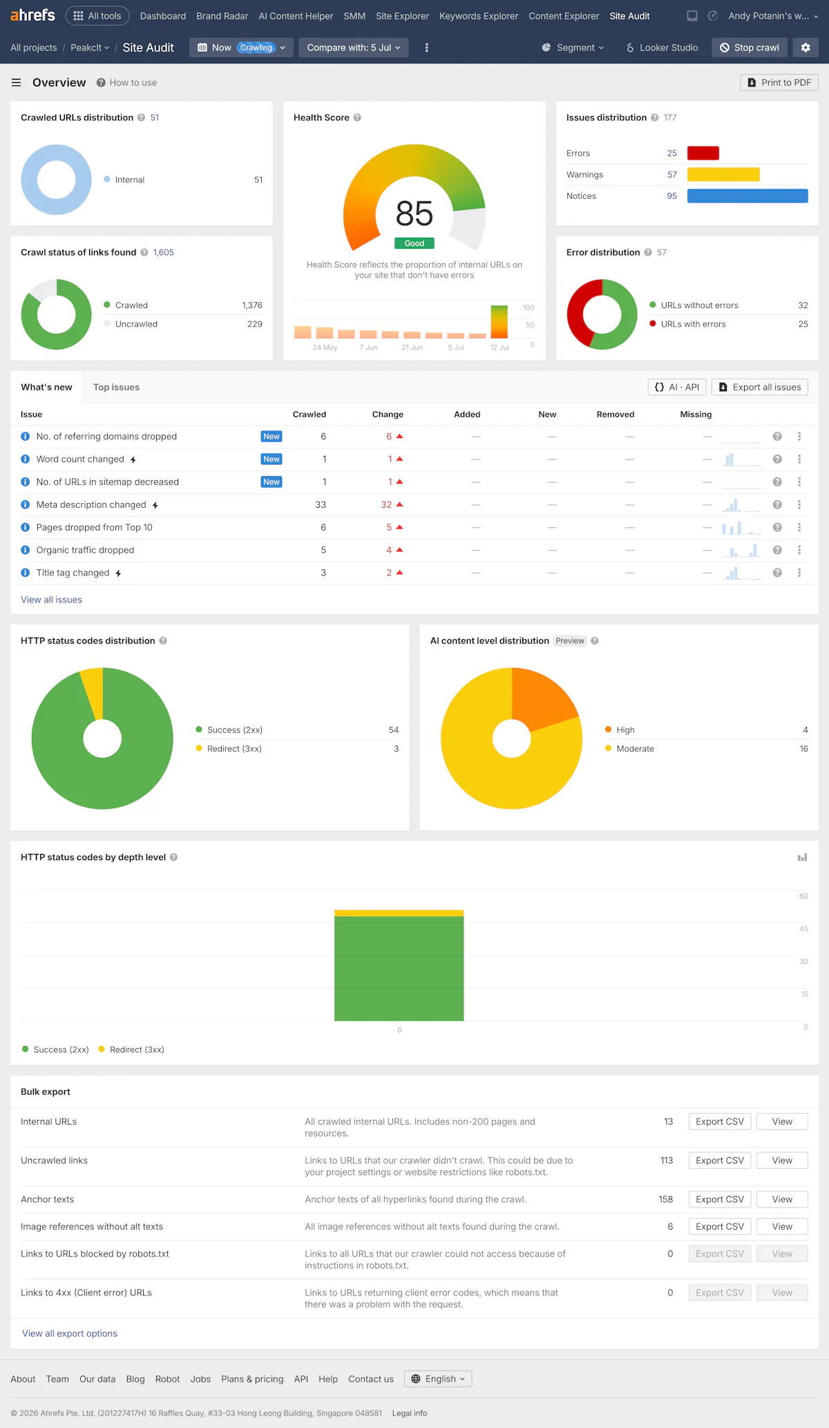The image size is (829, 1428).
Task: Open Andy Potanin's workspace account dropdown
Action: click(773, 16)
